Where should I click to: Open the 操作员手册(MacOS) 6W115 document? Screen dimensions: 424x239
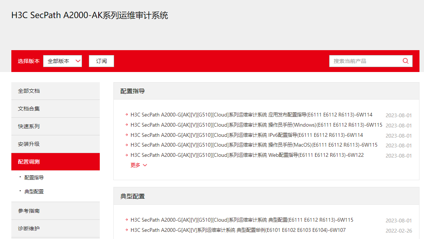click(x=254, y=145)
